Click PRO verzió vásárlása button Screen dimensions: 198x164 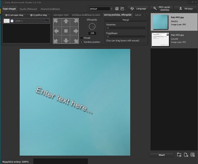coord(161,9)
